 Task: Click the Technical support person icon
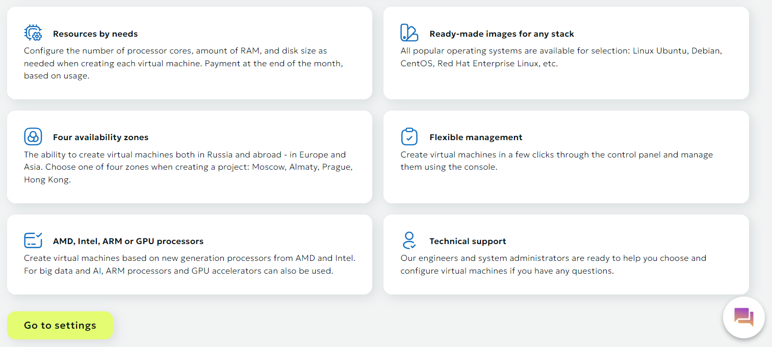(409, 241)
